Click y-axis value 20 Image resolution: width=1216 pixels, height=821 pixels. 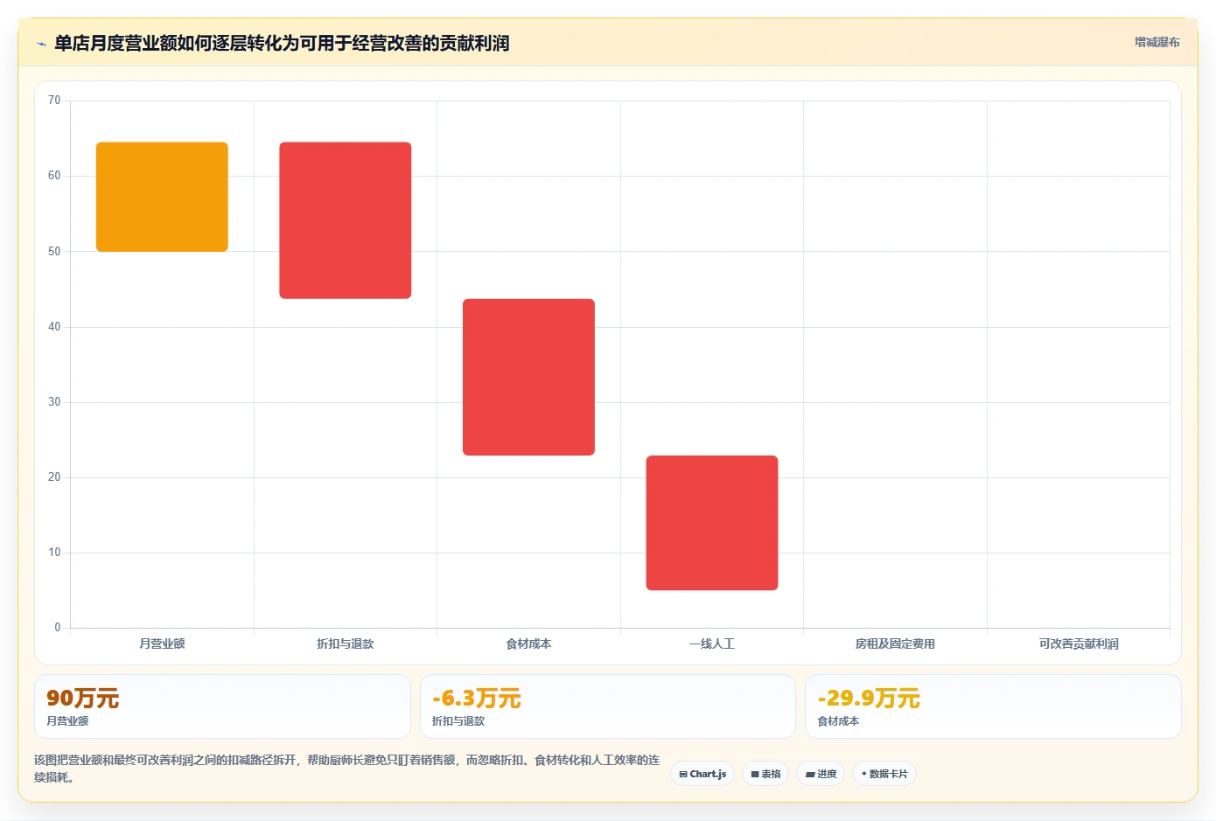[54, 477]
